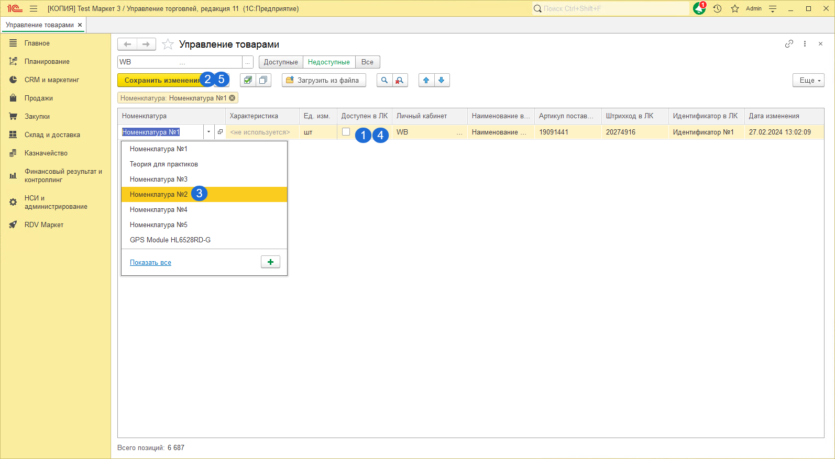Viewport: 835px width, 459px height.
Task: Click the cancel search icon
Action: [400, 80]
